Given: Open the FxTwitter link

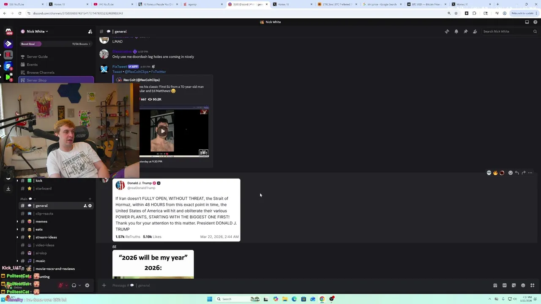Looking at the screenshot, I should pyautogui.click(x=158, y=72).
